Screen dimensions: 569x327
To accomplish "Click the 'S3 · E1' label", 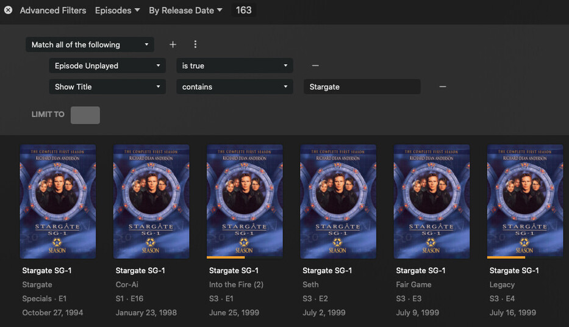I will coord(221,299).
